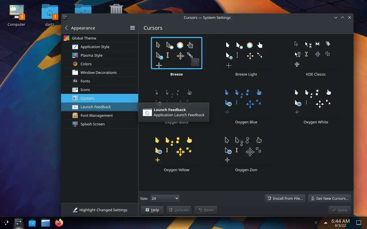Screen dimensions: 367x229
Task: Click Install from File button
Action: [285, 198]
